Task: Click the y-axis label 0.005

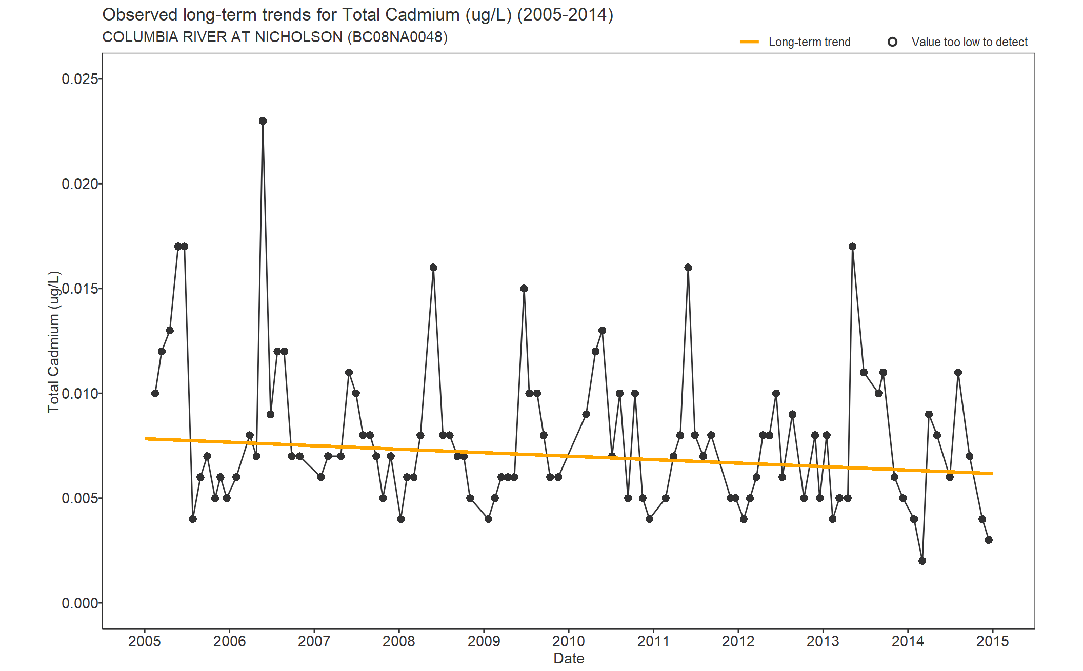Action: (80, 498)
